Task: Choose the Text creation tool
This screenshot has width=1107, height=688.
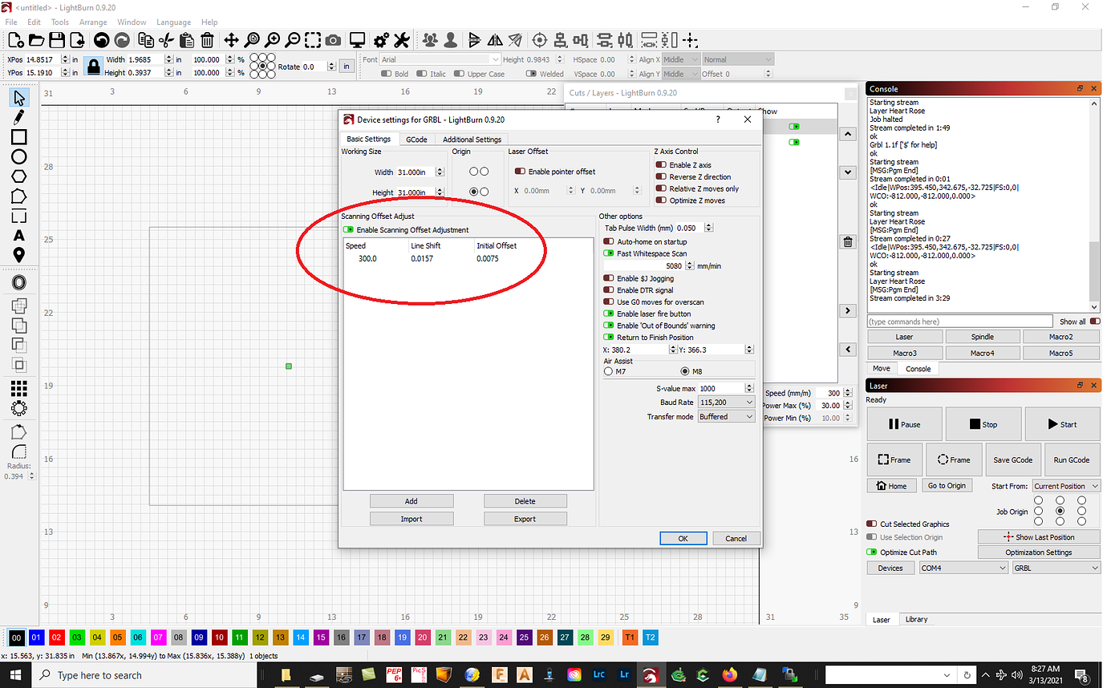Action: pyautogui.click(x=18, y=236)
